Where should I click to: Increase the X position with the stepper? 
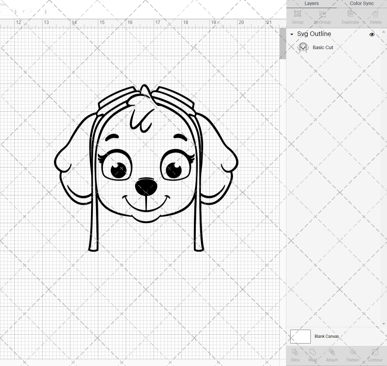(x=15, y=10)
